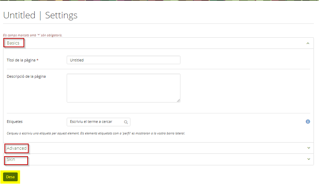
Task: Click the magnifier icon in Etiquetes field
Action: click(126, 122)
